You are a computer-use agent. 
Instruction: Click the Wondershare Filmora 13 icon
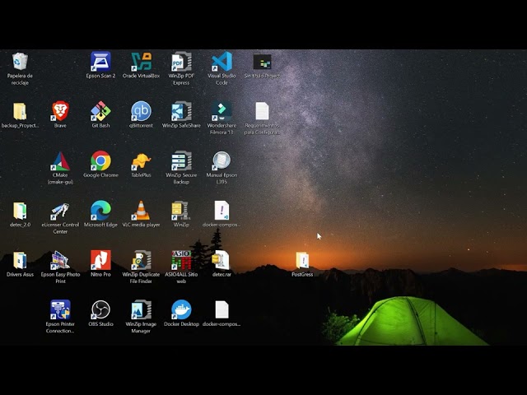coord(222,111)
